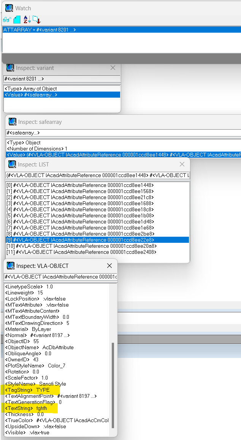Click the Inspect: VLA-OBJECT window icon
241x440 pixels.
click(x=10, y=266)
